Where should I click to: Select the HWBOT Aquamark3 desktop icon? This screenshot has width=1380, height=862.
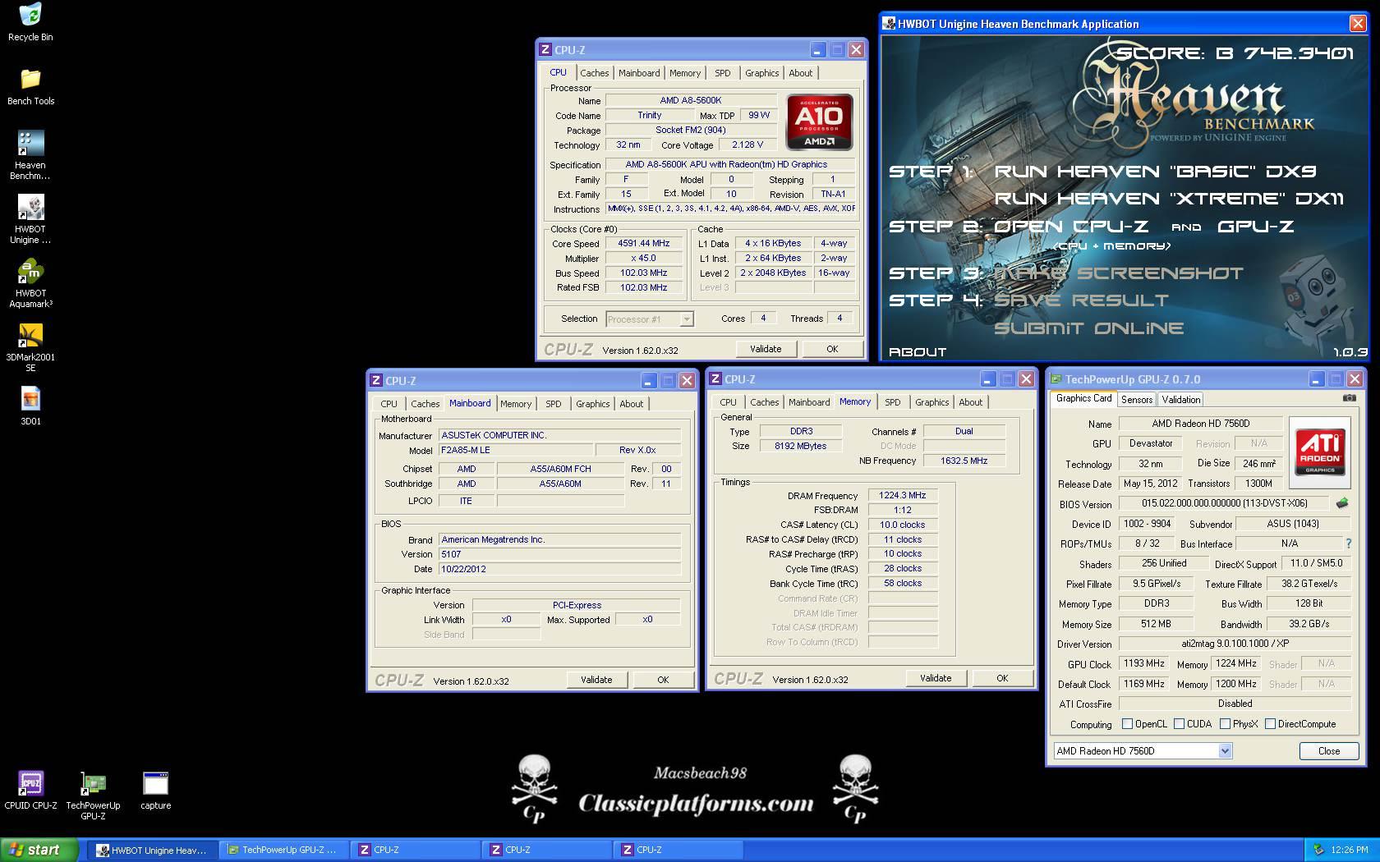coord(30,283)
